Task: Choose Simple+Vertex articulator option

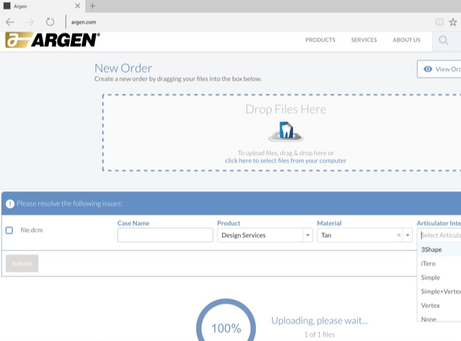Action: 439,291
